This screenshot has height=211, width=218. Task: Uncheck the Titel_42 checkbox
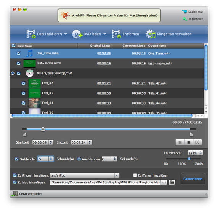pos(24,83)
